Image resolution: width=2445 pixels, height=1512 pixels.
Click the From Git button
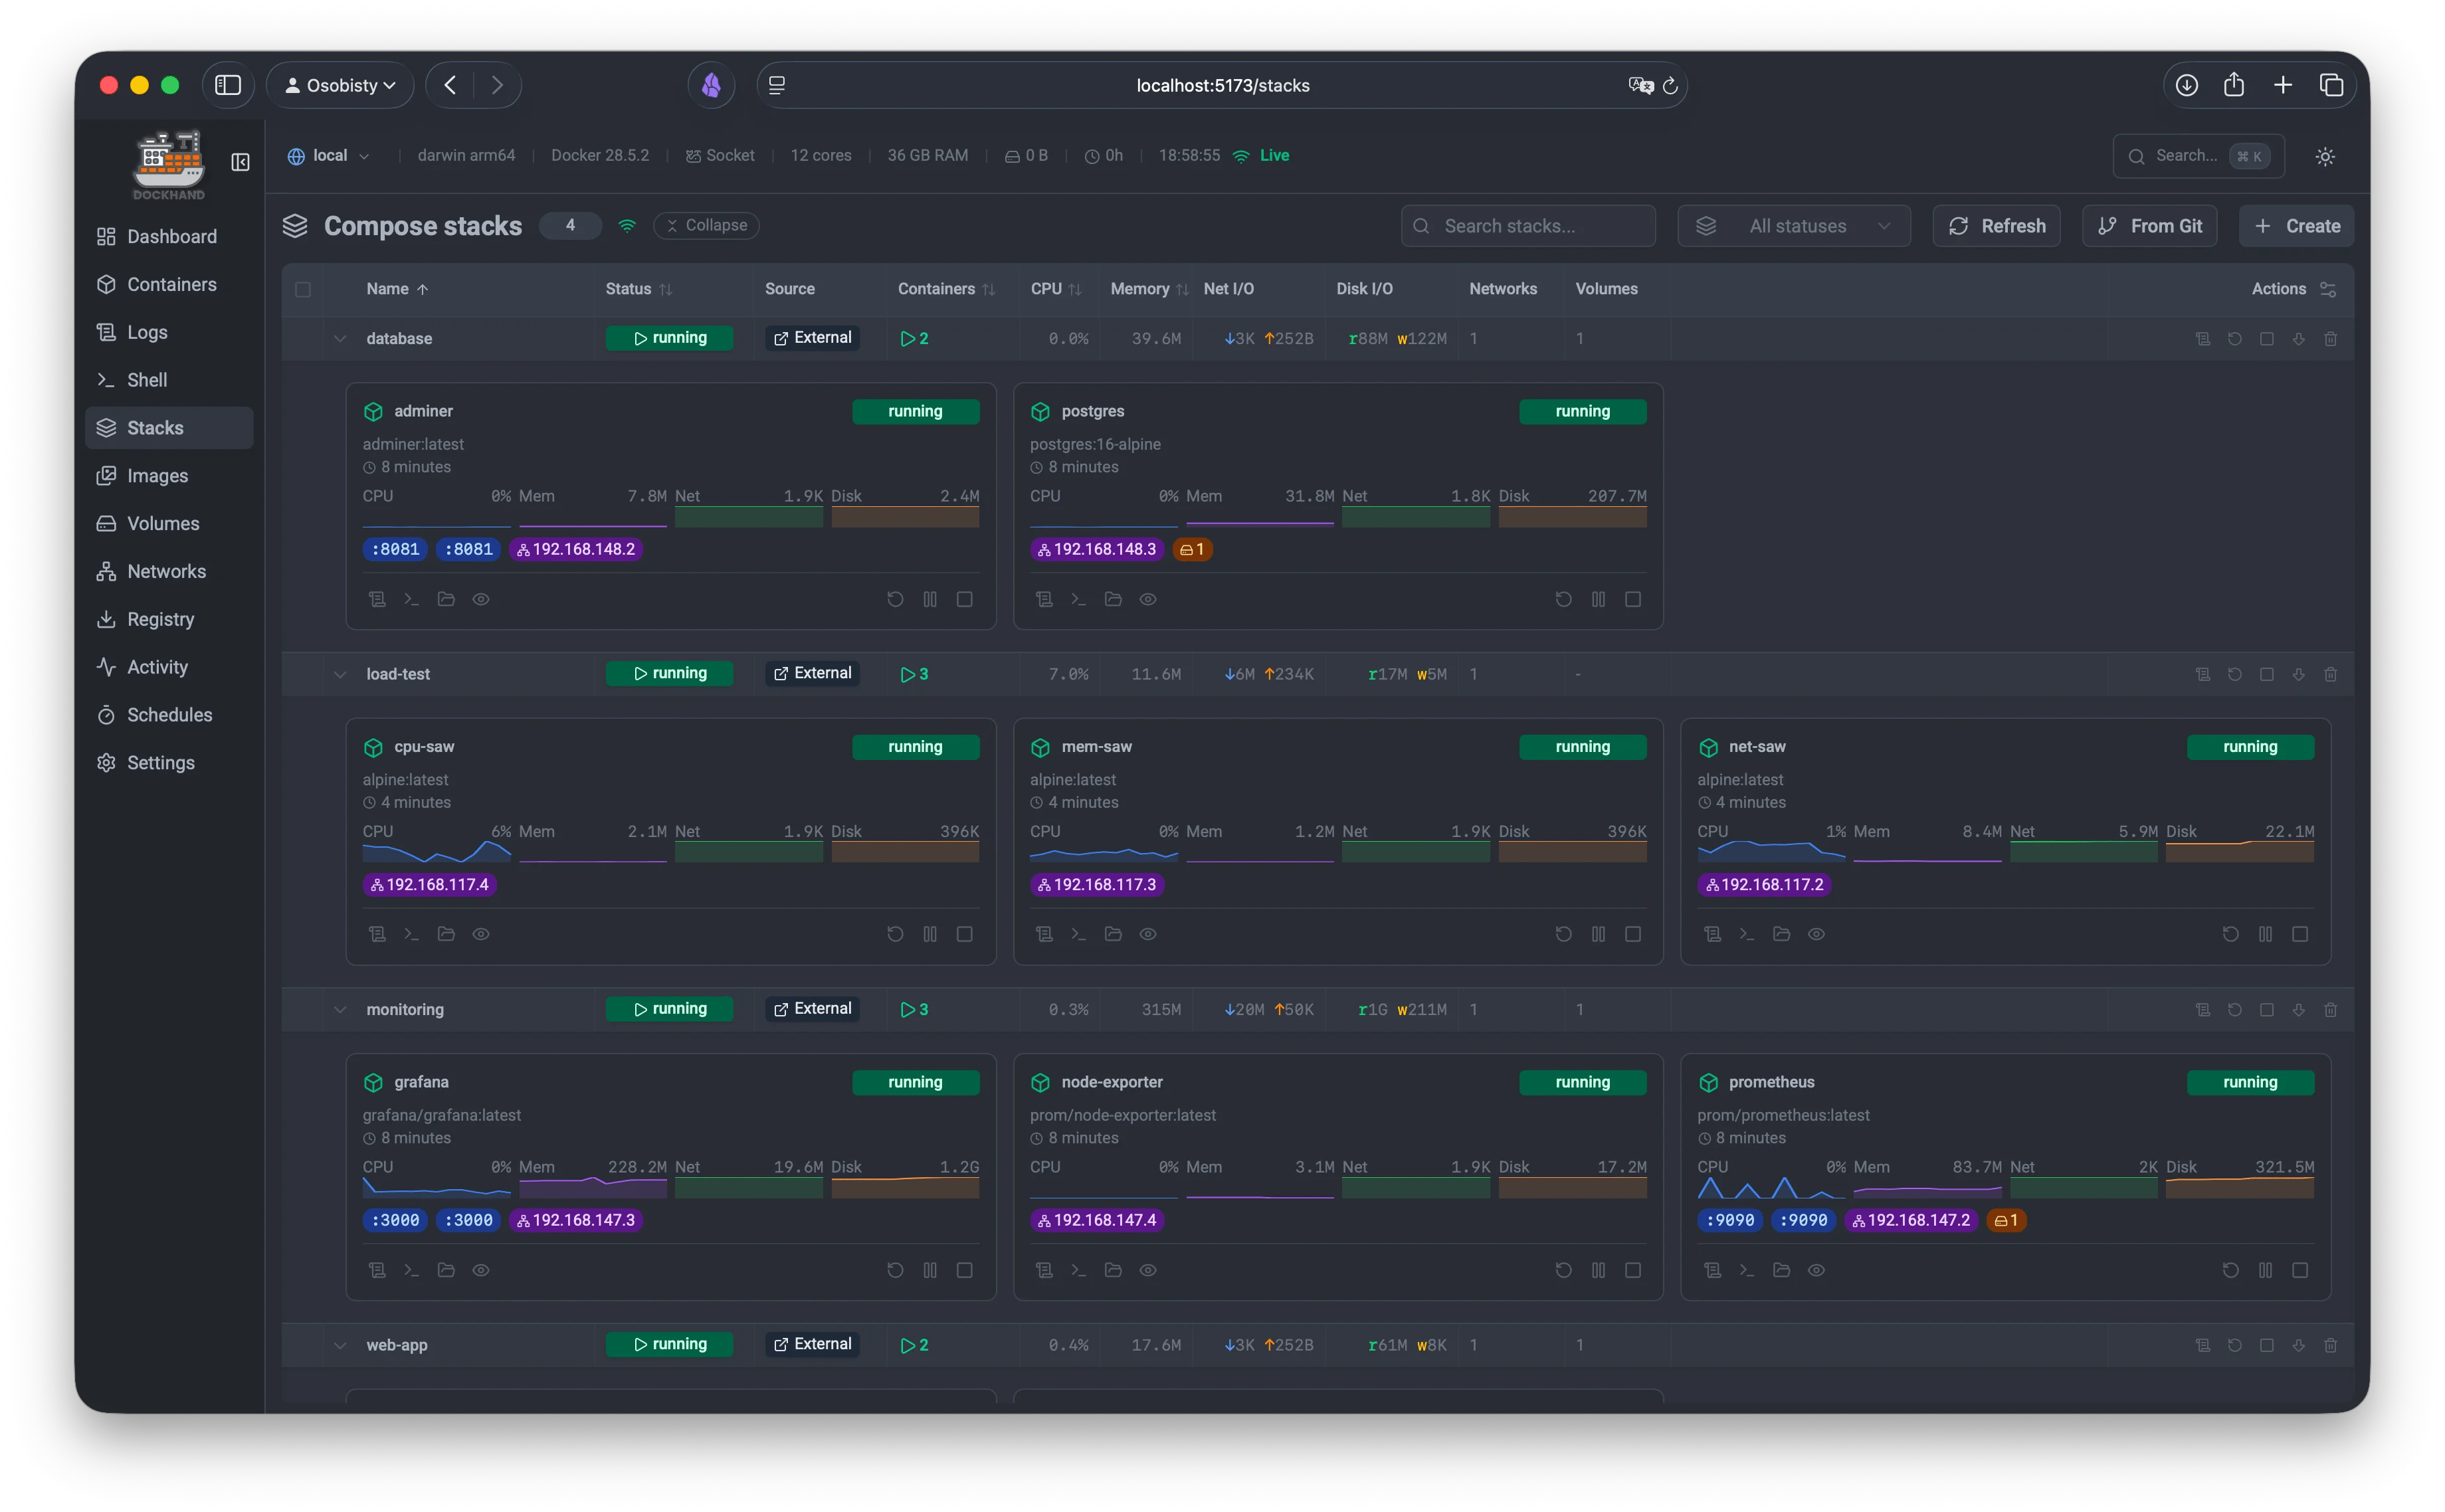(2149, 226)
